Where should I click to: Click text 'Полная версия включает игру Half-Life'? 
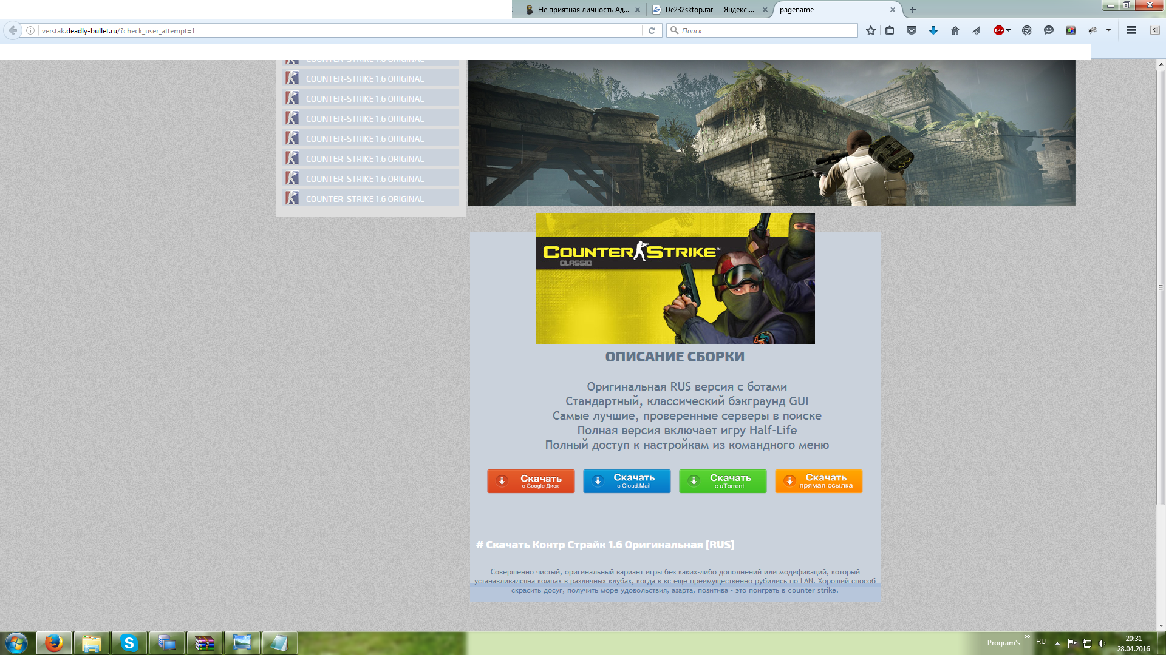click(687, 430)
